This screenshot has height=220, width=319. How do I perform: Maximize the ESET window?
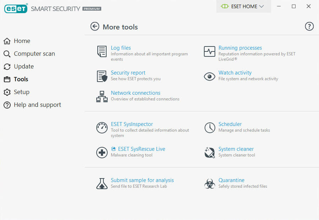click(293, 6)
